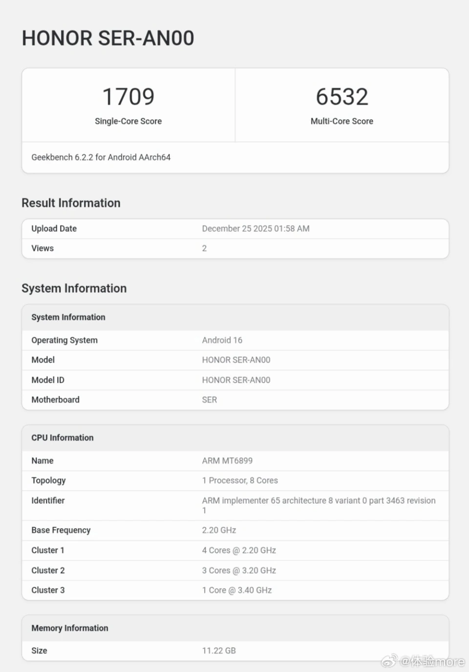Click the ARM implementer identifier text
469x672 pixels.
pyautogui.click(x=319, y=501)
